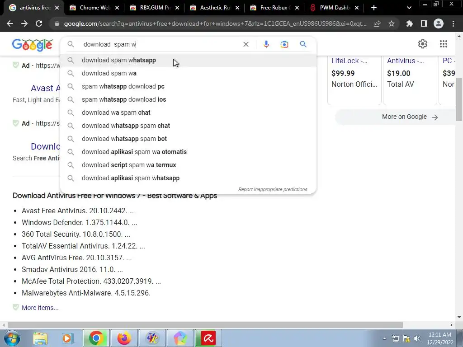Search by image with the camera icon
Image resolution: width=463 pixels, height=347 pixels.
click(x=284, y=44)
